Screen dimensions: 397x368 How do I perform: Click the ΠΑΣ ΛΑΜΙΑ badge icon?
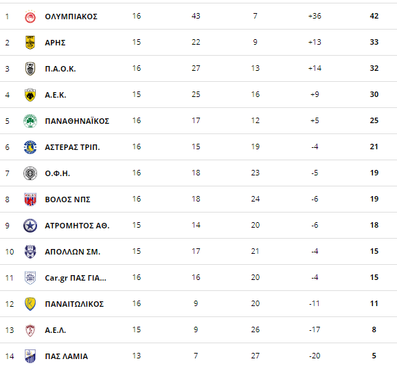click(x=30, y=356)
